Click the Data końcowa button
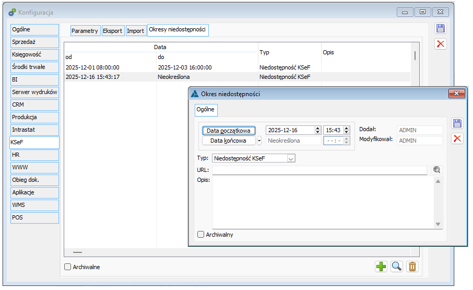The image size is (473, 290). (x=229, y=141)
